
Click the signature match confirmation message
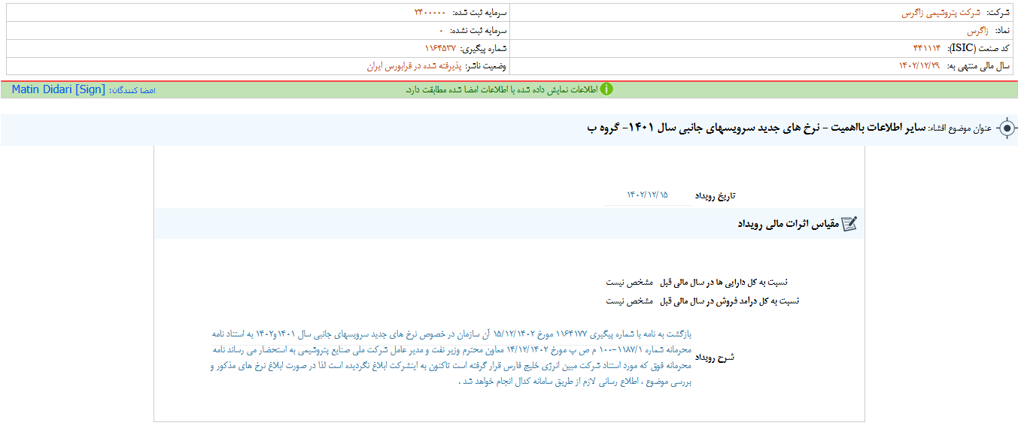point(501,89)
